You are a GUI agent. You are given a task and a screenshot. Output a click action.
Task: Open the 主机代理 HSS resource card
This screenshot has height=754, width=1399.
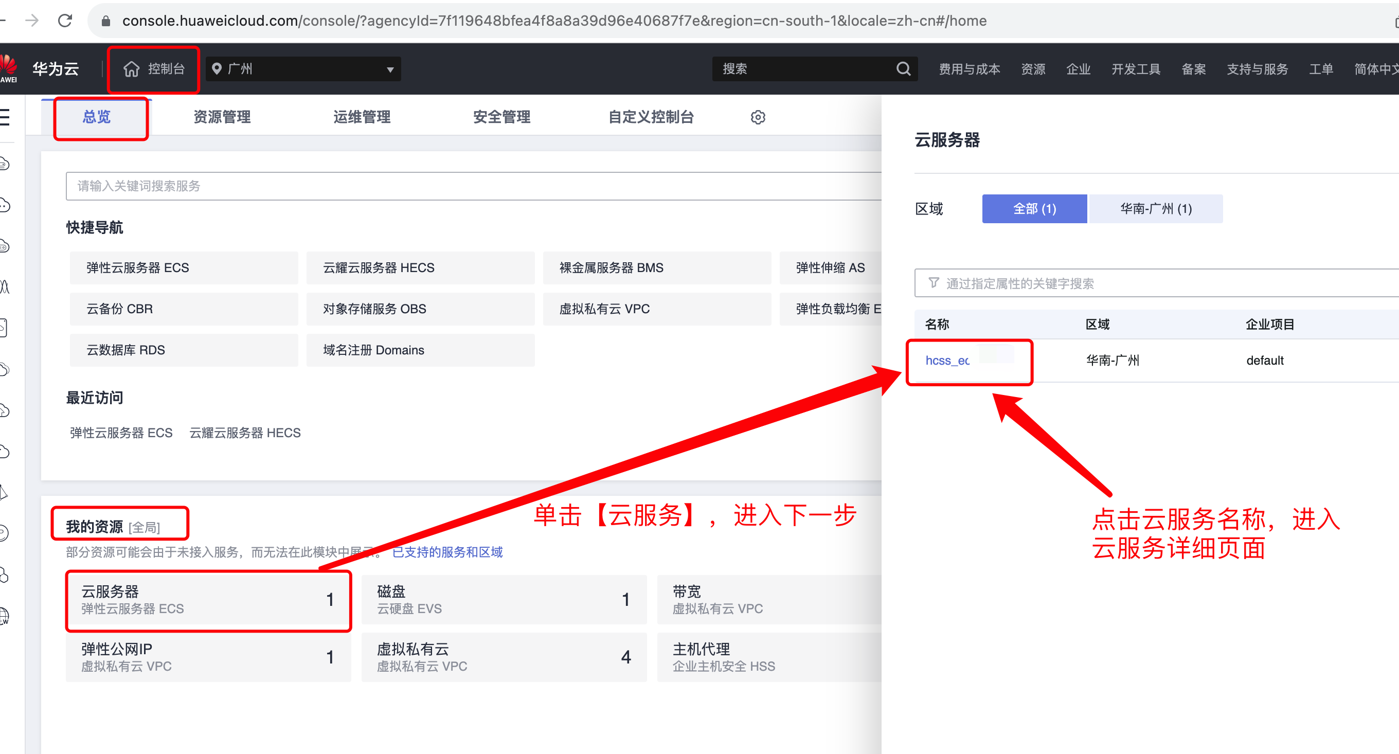pyautogui.click(x=769, y=657)
